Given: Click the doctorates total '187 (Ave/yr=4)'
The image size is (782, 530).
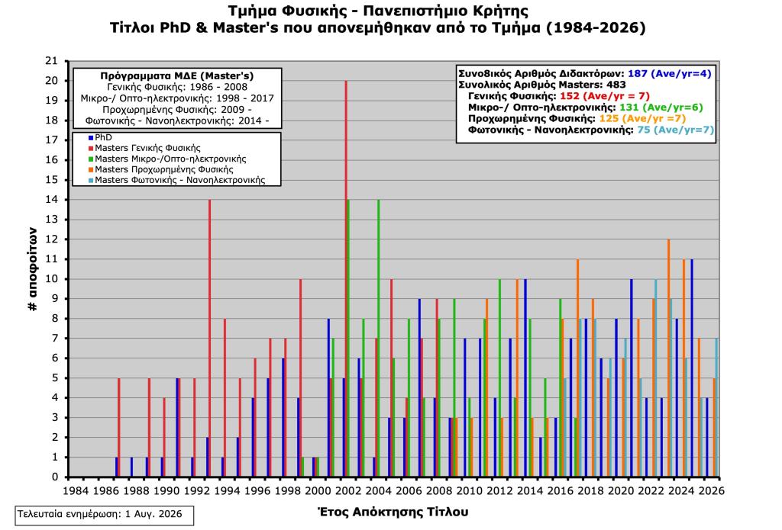Looking at the screenshot, I should click(x=669, y=74).
